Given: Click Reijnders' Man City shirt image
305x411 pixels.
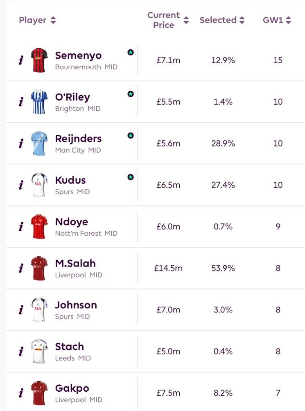Looking at the screenshot, I should (39, 143).
